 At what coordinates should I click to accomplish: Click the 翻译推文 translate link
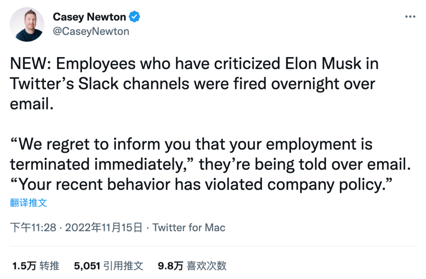28,203
